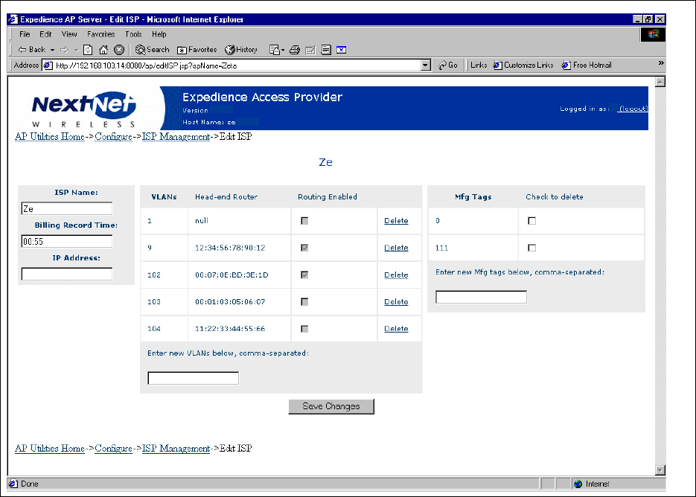The height and width of the screenshot is (497, 696).
Task: Click the Edit page toolbar icon
Action: click(x=310, y=50)
